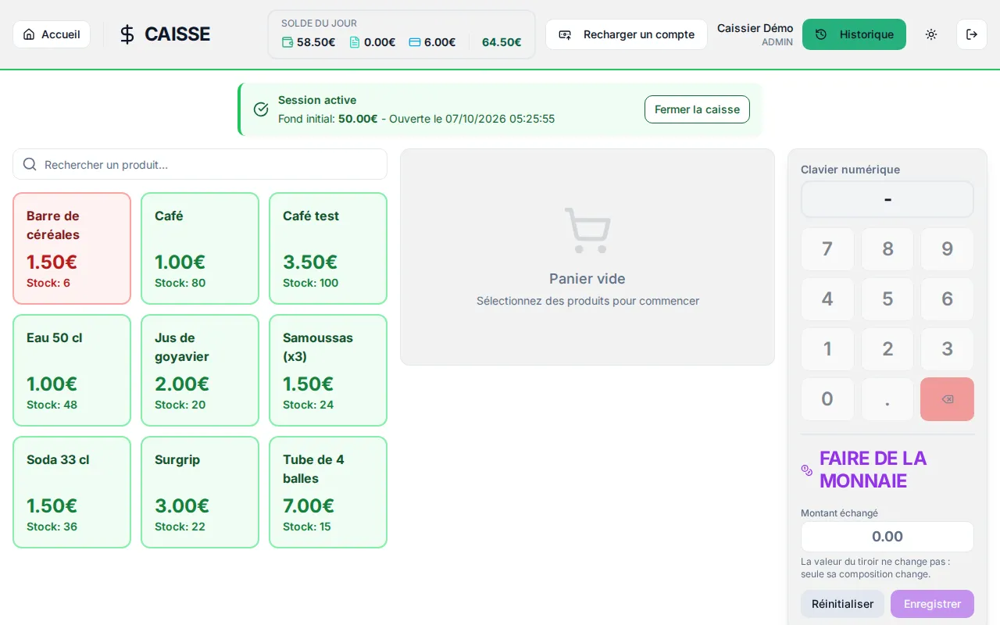Click the magnifier icon in product search
Viewport: 1000px width, 625px height.
click(30, 164)
